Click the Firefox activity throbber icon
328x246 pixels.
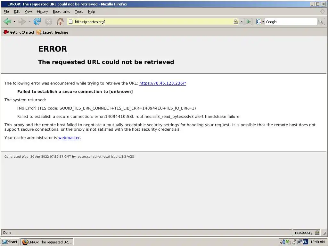pyautogui.click(x=323, y=12)
